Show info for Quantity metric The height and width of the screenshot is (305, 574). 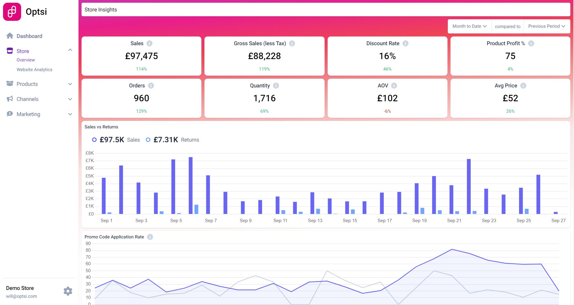coord(276,86)
